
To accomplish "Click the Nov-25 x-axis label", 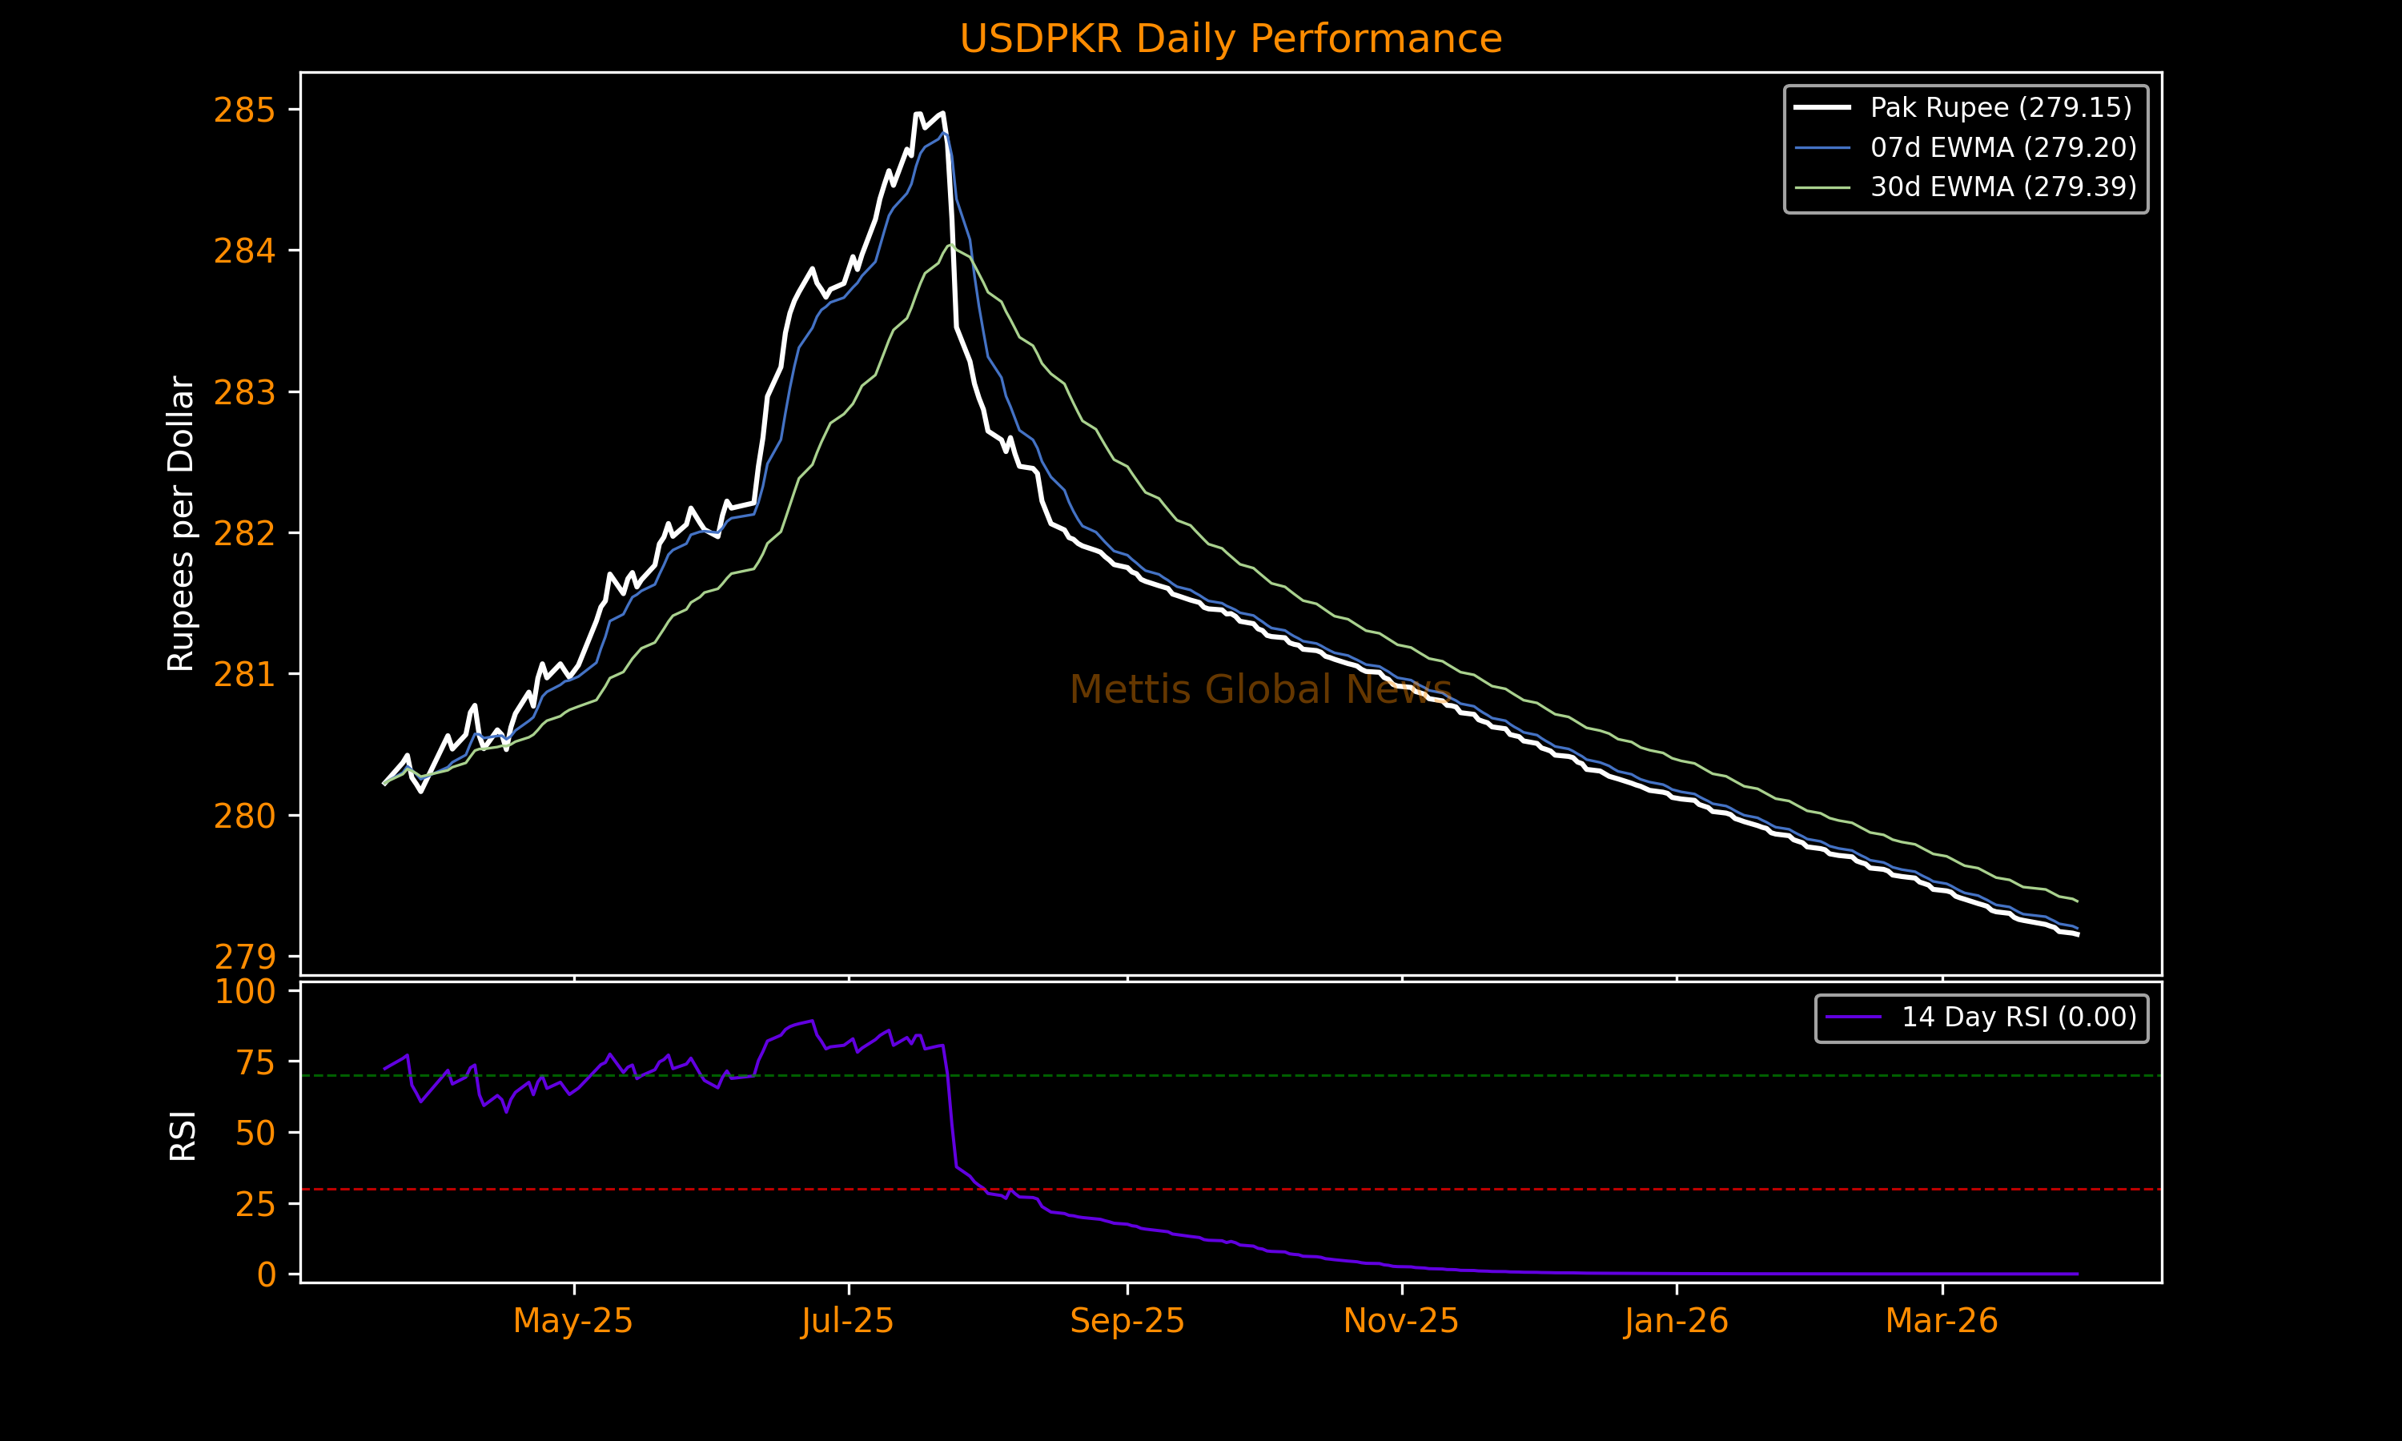I will click(x=1401, y=1322).
